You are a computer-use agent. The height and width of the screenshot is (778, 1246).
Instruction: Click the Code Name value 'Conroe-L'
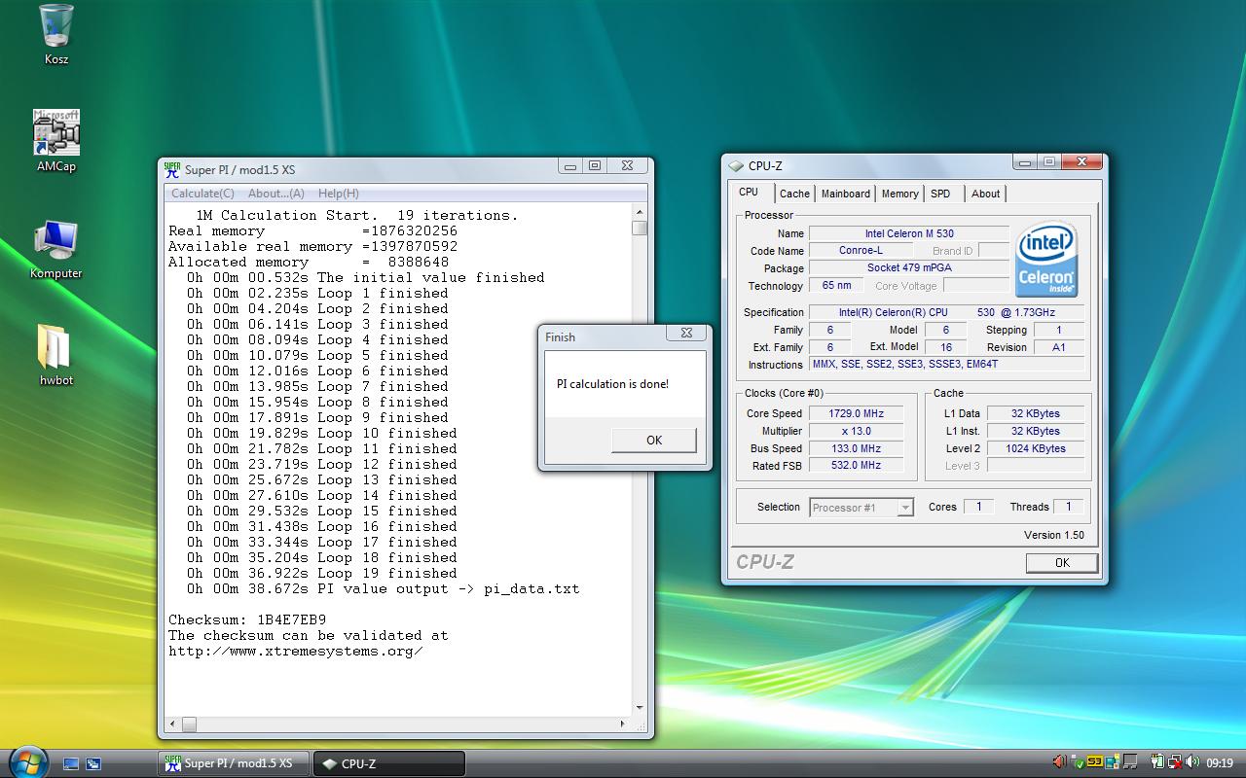(x=861, y=251)
